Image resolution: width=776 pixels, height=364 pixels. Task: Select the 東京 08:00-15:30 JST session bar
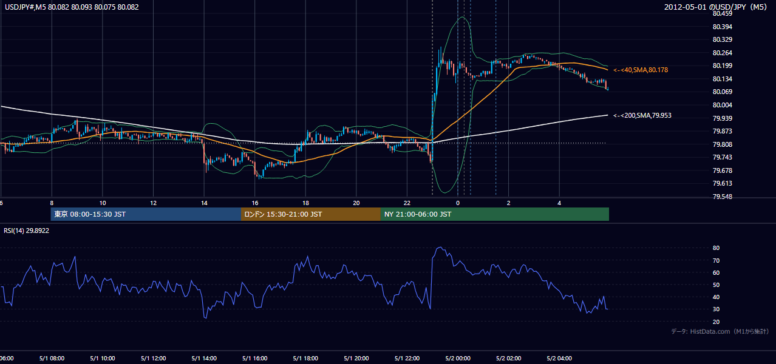pyautogui.click(x=146, y=214)
